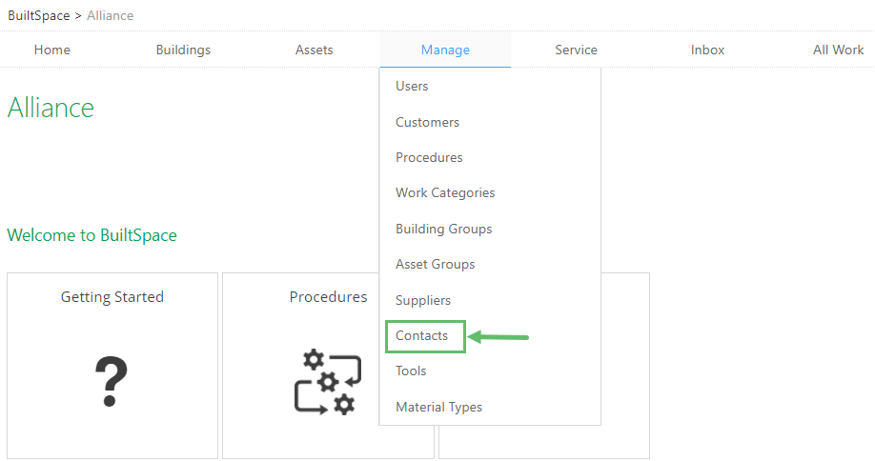
Task: Open Contacts from the Manage menu
Action: [x=422, y=335]
